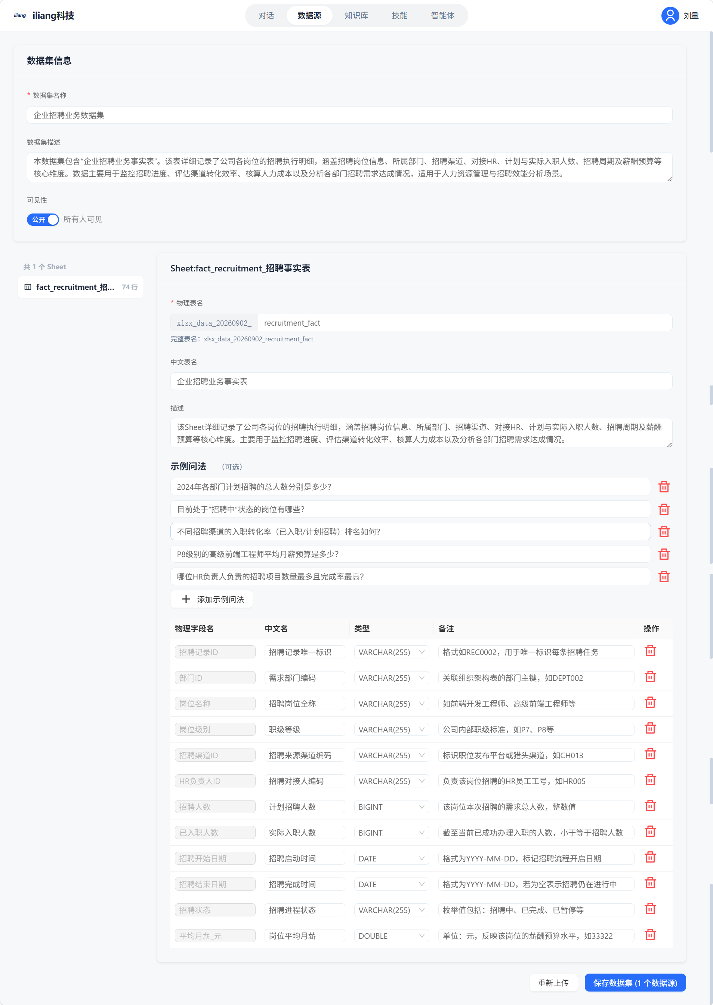Edit the 物理表名 recruitment_fact field
The width and height of the screenshot is (713, 1005).
pyautogui.click(x=464, y=323)
